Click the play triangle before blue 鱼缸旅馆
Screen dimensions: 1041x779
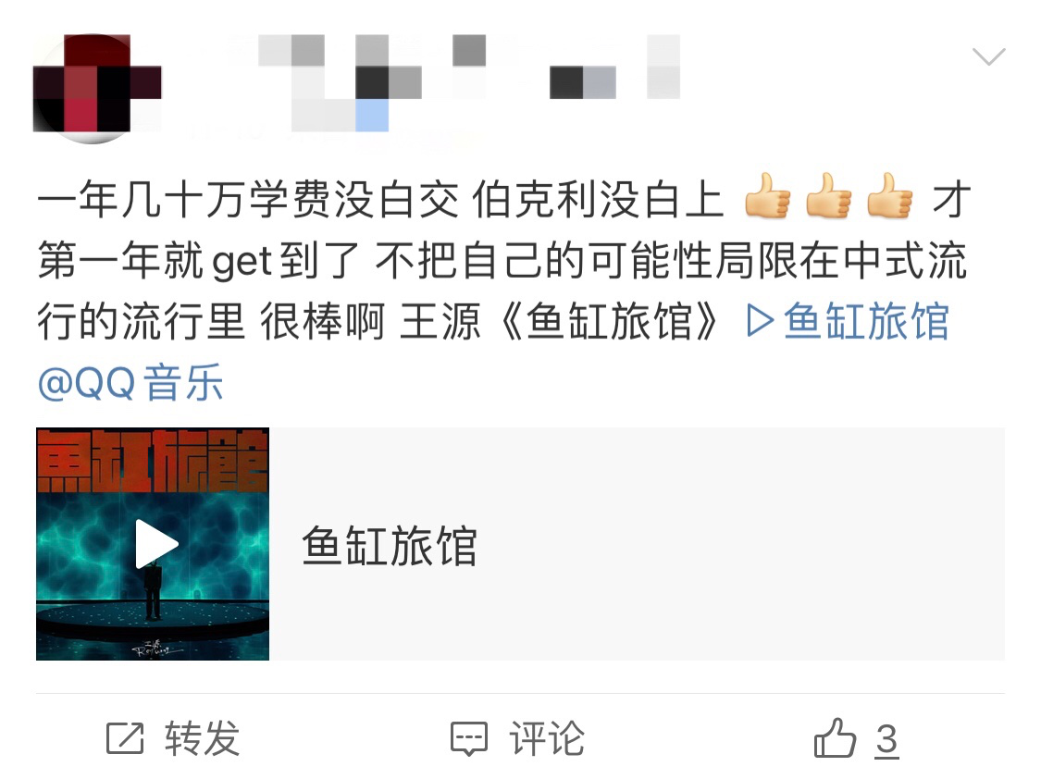click(761, 321)
